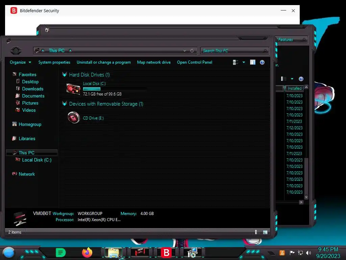346x260 pixels.
Task: Open Network in navigation pane
Action: coord(27,174)
